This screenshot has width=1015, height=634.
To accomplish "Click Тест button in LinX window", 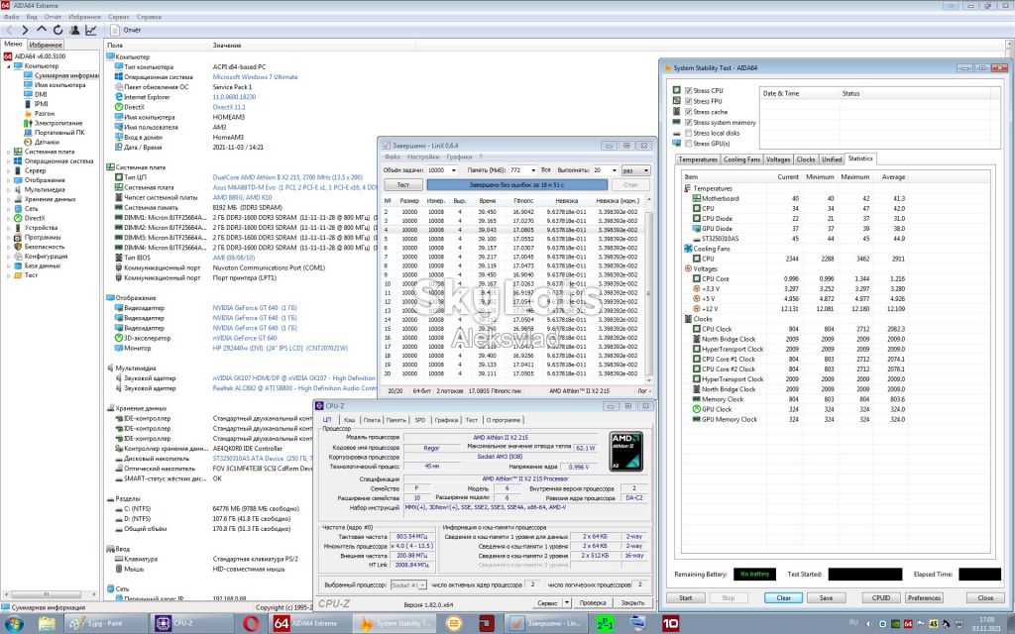I will (402, 184).
